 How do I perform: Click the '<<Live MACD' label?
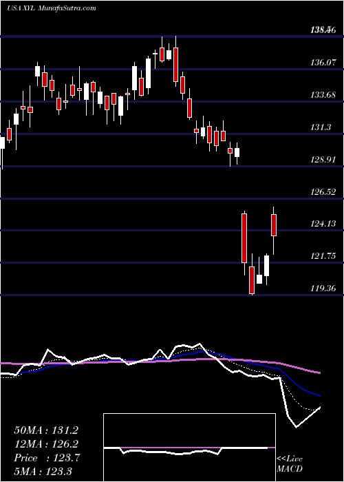click(290, 463)
